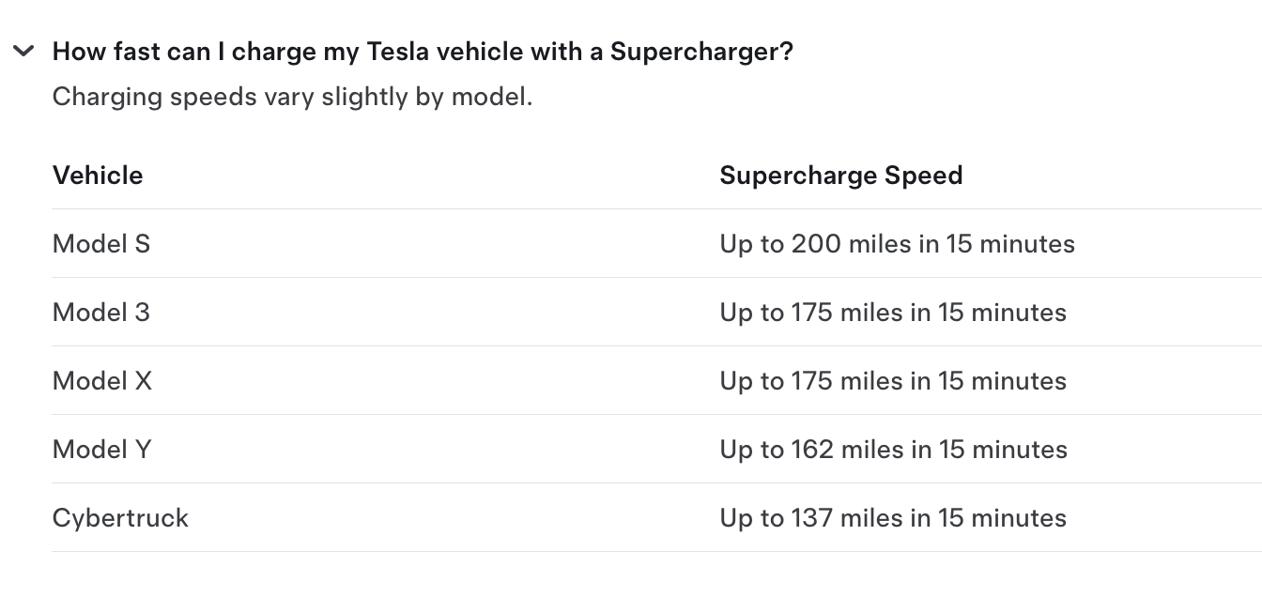This screenshot has height=597, width=1262.
Task: Select the Model Y vehicle cell
Action: [102, 450]
